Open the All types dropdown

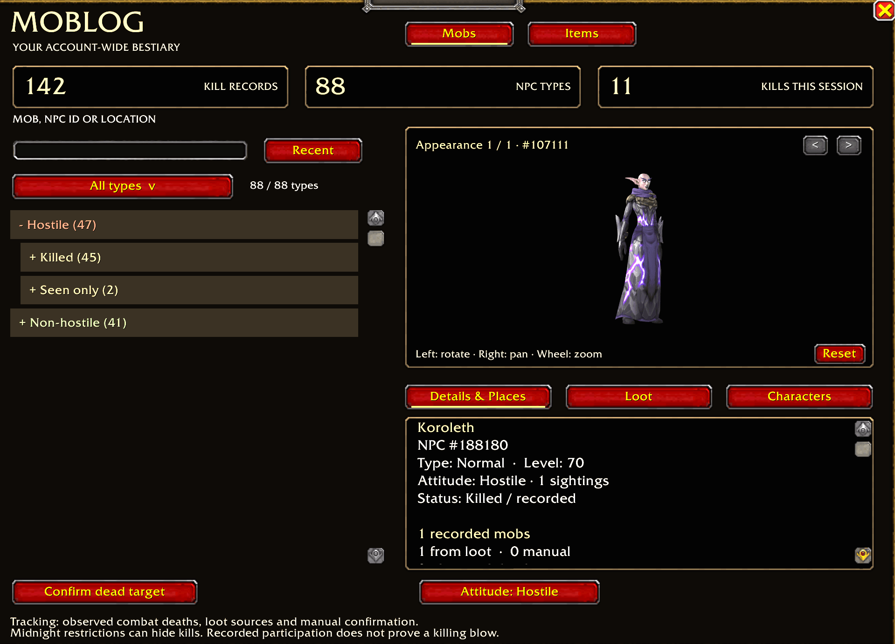pyautogui.click(x=123, y=186)
